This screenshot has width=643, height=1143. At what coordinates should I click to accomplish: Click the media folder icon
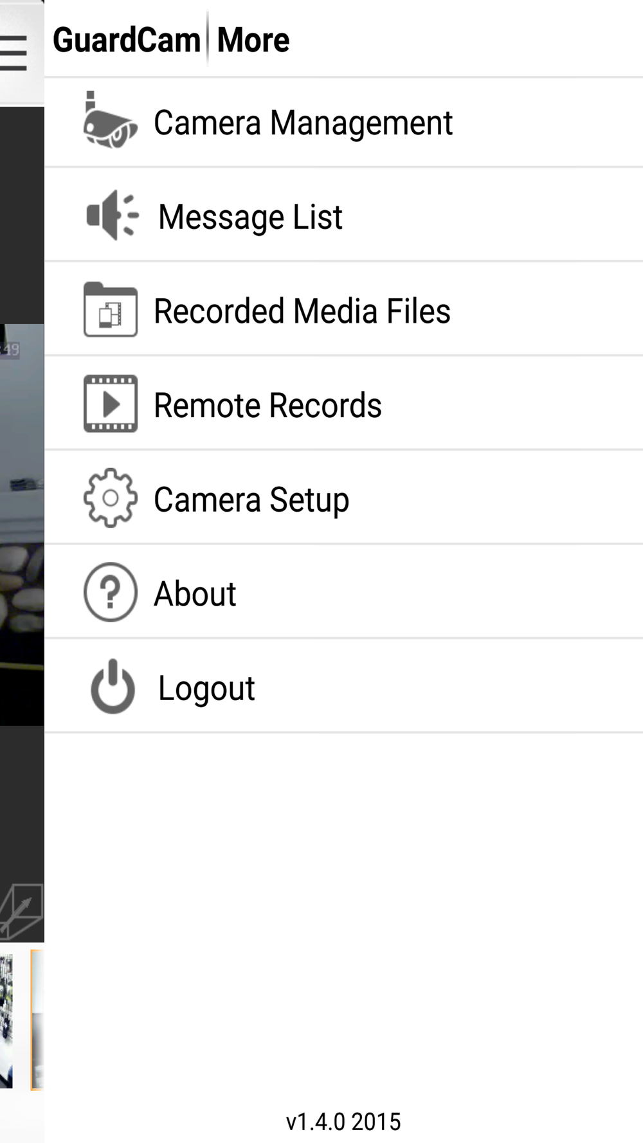pos(110,309)
